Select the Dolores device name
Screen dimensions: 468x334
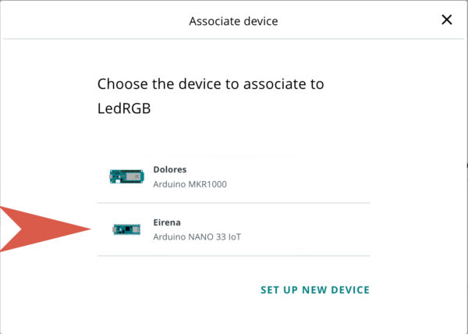point(170,169)
